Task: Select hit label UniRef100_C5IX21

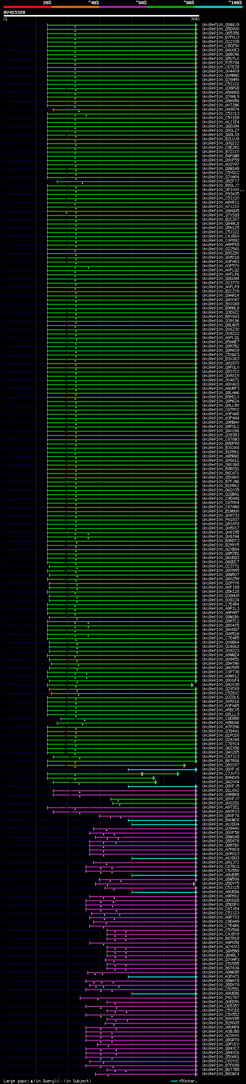Action: click(221, 84)
